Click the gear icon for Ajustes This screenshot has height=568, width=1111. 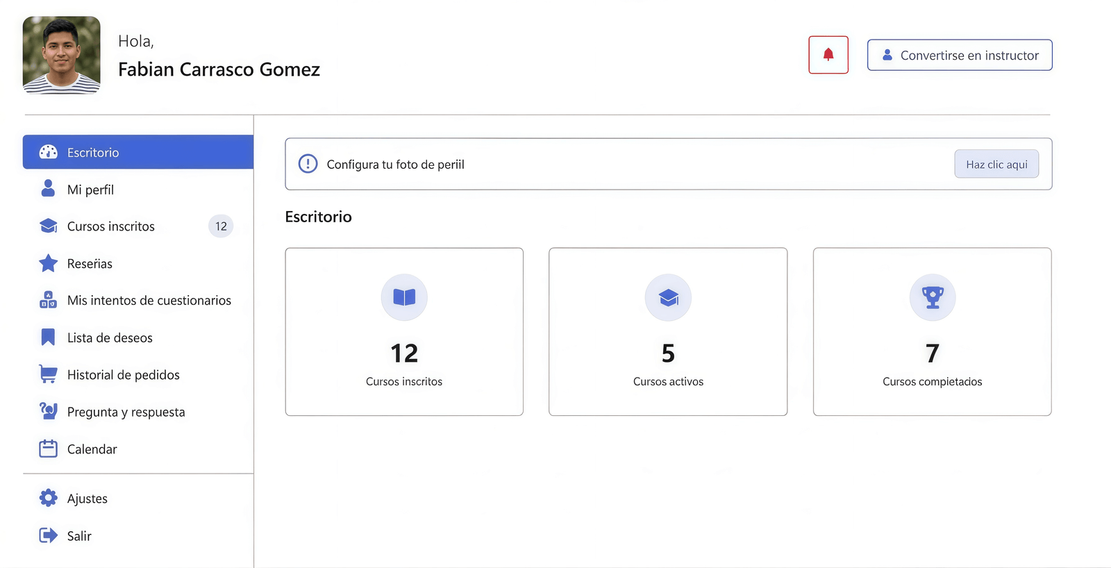coord(48,498)
